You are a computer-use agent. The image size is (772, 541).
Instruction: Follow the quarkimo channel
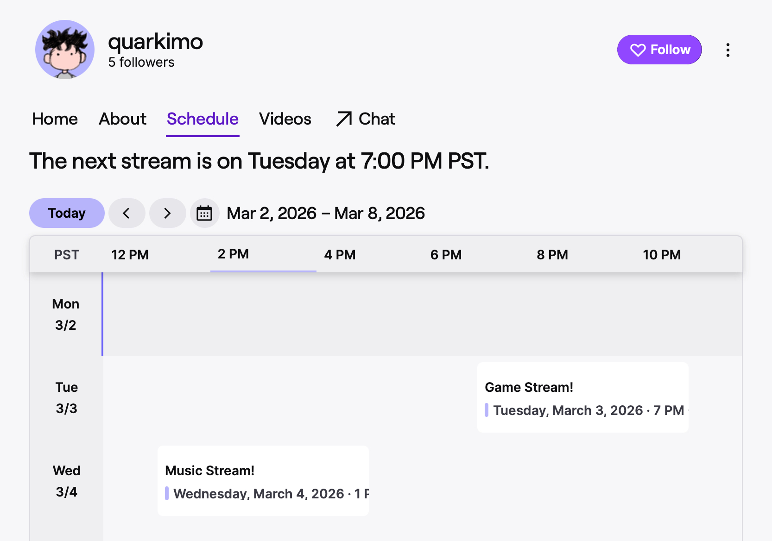[659, 50]
